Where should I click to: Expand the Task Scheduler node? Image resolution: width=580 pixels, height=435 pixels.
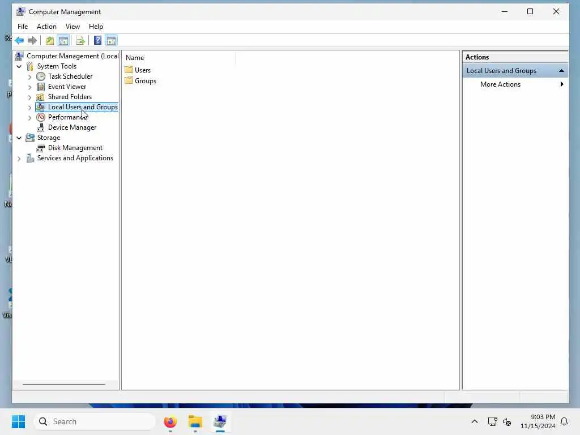click(29, 77)
